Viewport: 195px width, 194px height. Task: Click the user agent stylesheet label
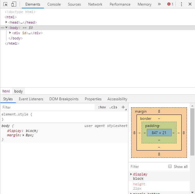[106, 126]
